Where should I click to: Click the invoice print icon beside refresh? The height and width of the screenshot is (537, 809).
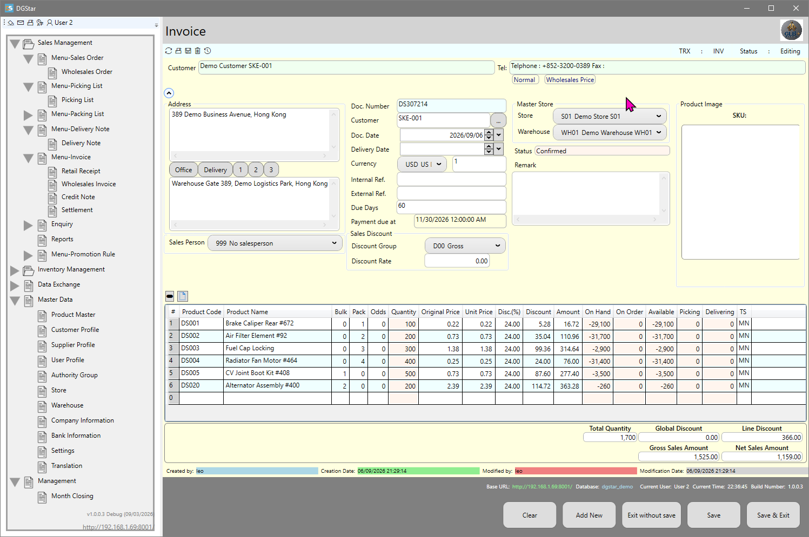(x=178, y=51)
